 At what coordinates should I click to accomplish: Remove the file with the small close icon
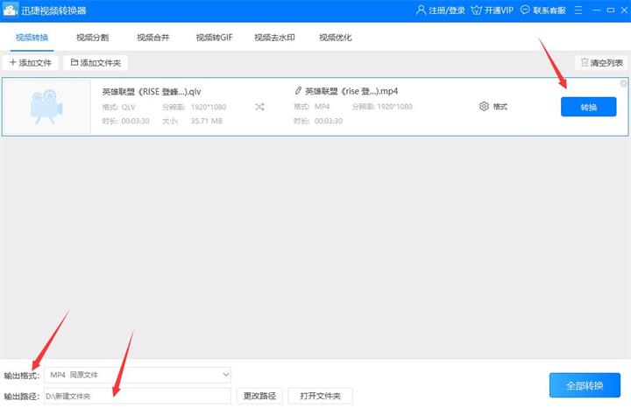click(x=623, y=83)
